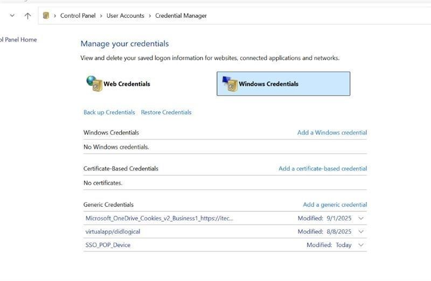Click the Manage your credentials heading
Viewport: 431px width, 281px height.
(x=124, y=44)
